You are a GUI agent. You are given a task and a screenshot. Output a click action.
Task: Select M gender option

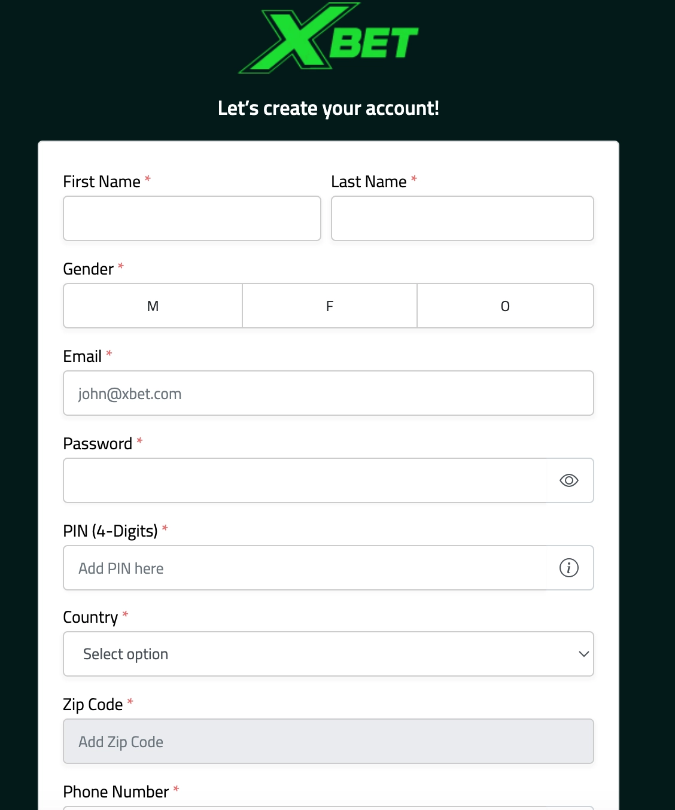[x=153, y=306]
